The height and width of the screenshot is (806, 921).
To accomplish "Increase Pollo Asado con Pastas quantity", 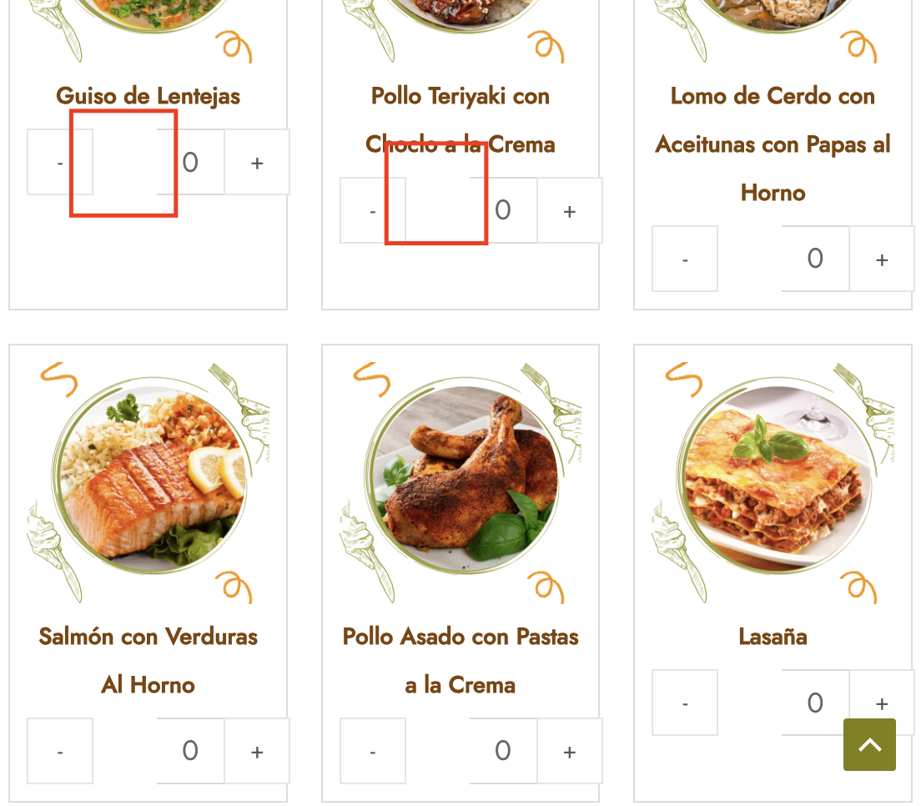I will [x=569, y=751].
